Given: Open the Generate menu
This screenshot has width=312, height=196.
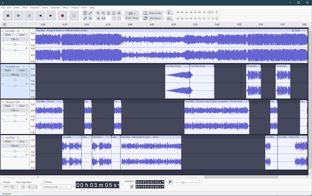Looking at the screenshot, I should pos(55,7).
